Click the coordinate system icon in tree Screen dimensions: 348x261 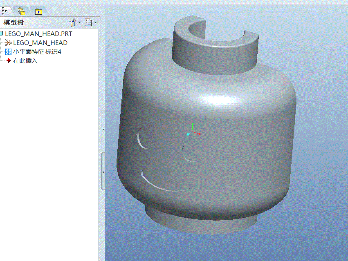point(8,42)
